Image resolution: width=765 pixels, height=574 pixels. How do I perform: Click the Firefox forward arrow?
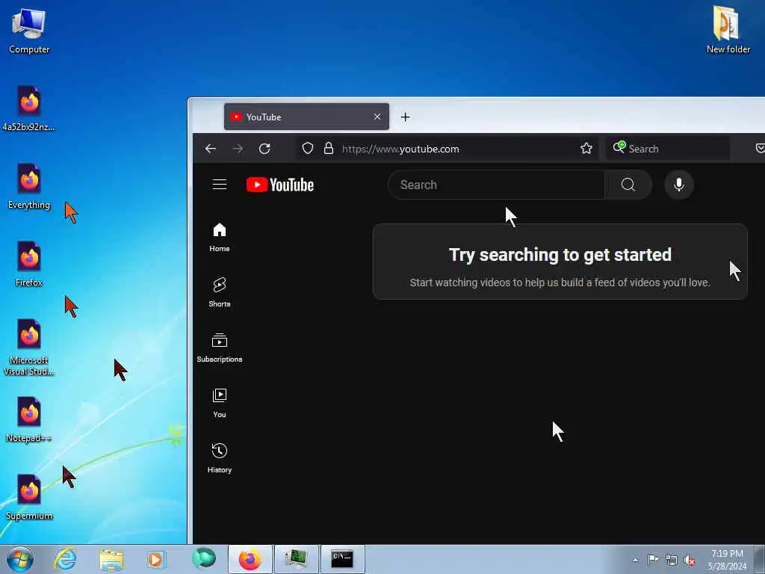coord(238,149)
